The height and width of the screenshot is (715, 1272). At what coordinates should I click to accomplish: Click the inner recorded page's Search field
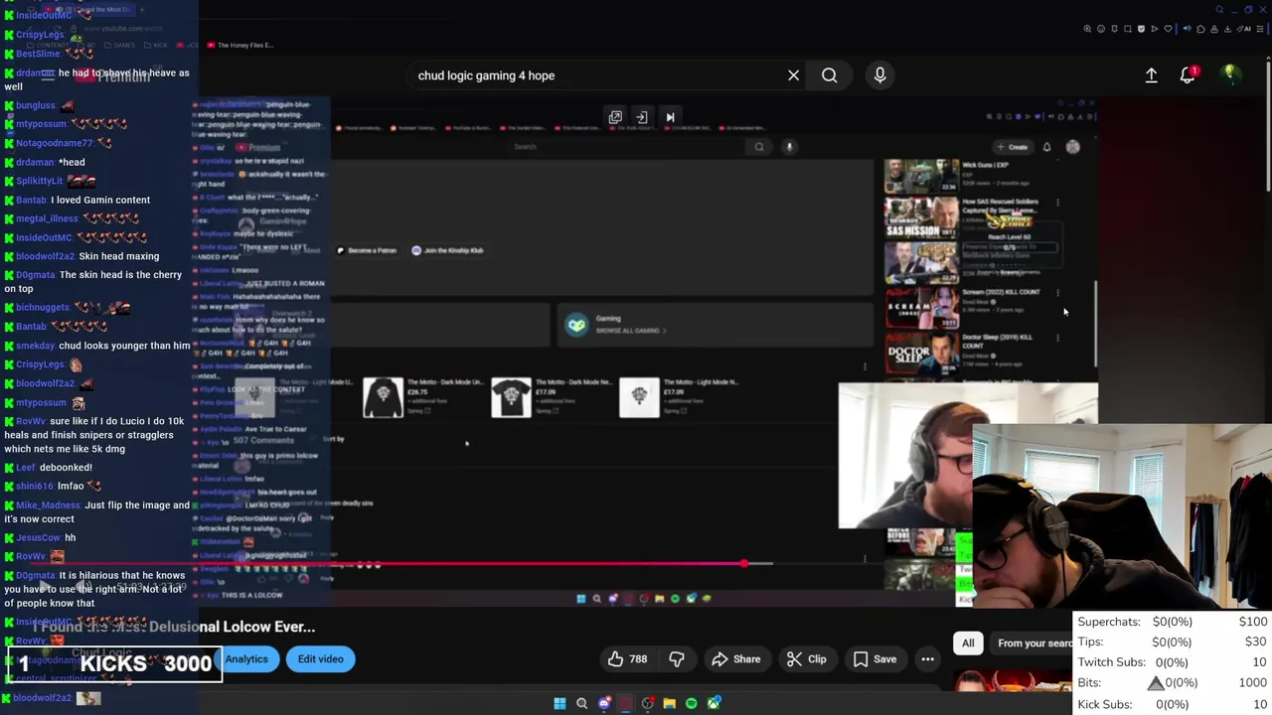(x=626, y=147)
